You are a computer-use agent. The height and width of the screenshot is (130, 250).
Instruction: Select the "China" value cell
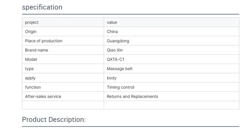click(112, 32)
